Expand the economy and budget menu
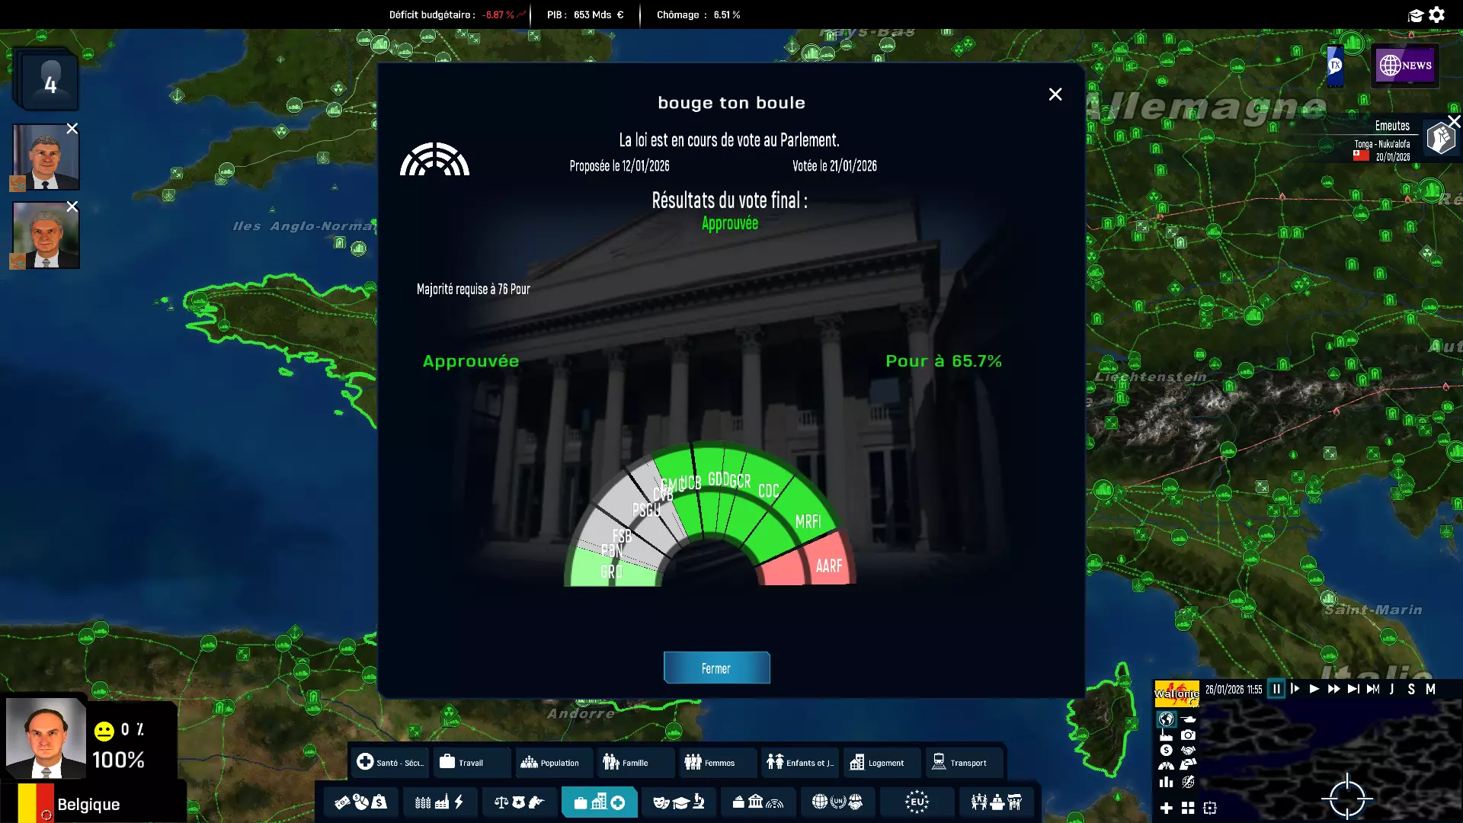 click(x=361, y=802)
